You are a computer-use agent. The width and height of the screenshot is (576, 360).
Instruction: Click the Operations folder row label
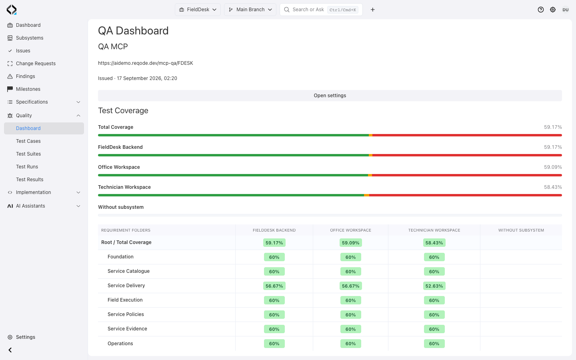click(x=120, y=344)
